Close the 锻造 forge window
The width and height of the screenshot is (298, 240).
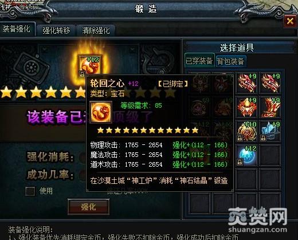point(290,21)
